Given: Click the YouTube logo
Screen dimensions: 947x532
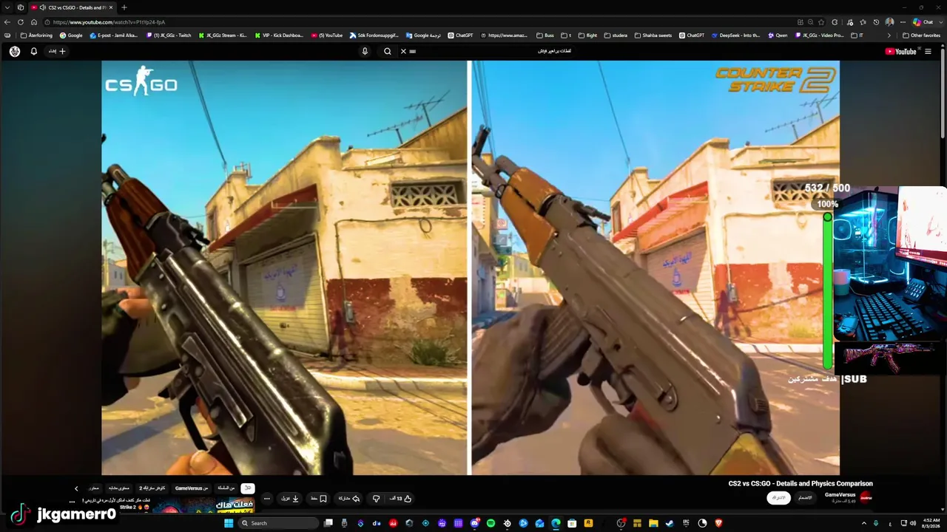Looking at the screenshot, I should tap(900, 51).
